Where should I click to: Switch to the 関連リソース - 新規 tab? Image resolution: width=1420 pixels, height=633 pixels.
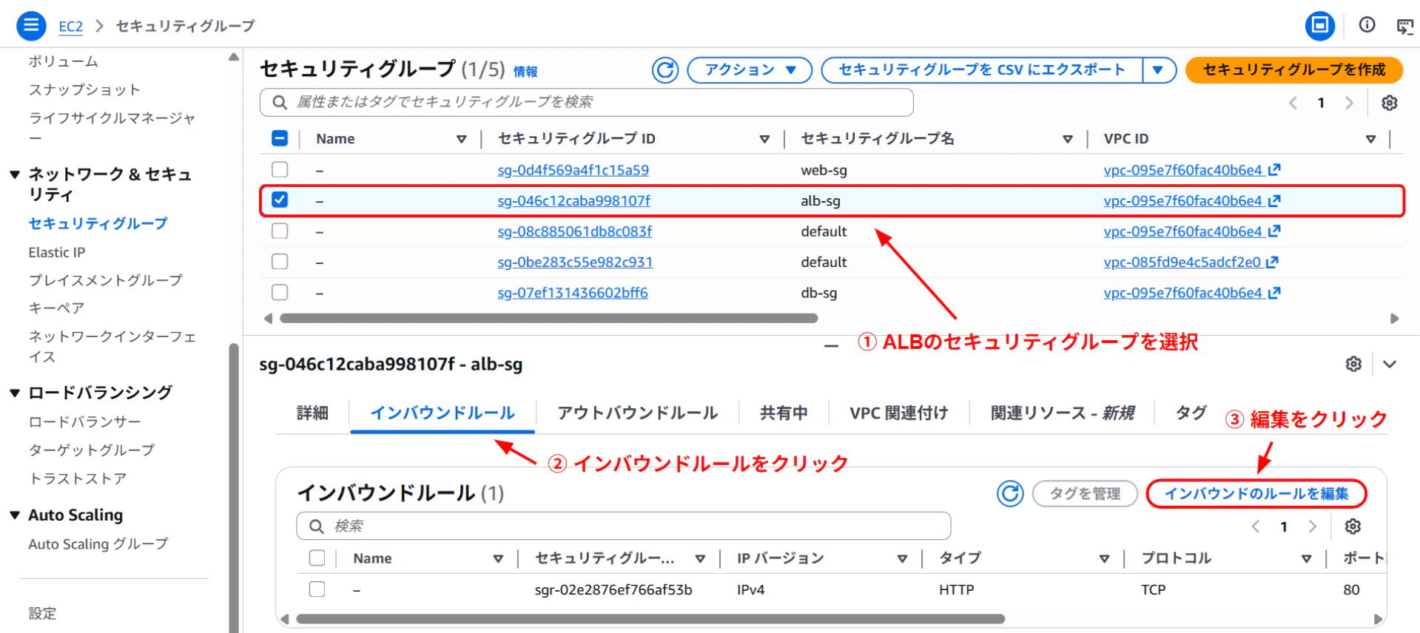[x=1062, y=413]
